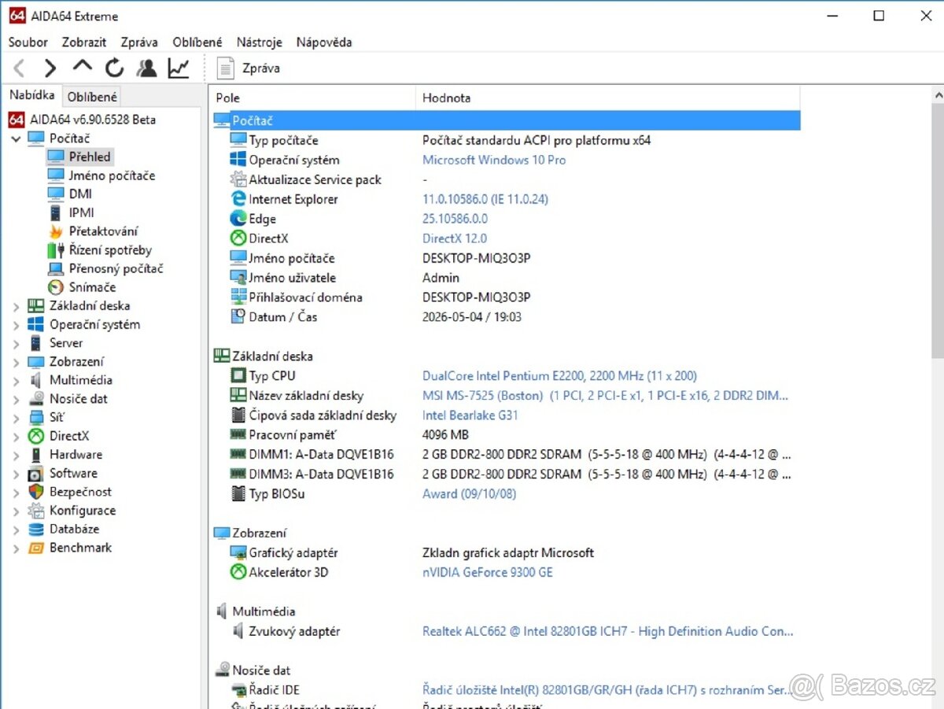
Task: Open the user/account icon in the toolbar
Action: [x=146, y=68]
